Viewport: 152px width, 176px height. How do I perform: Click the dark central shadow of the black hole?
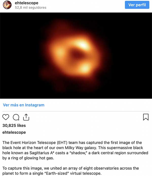coord(77,54)
